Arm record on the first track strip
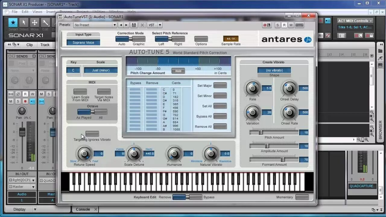 click(25, 101)
